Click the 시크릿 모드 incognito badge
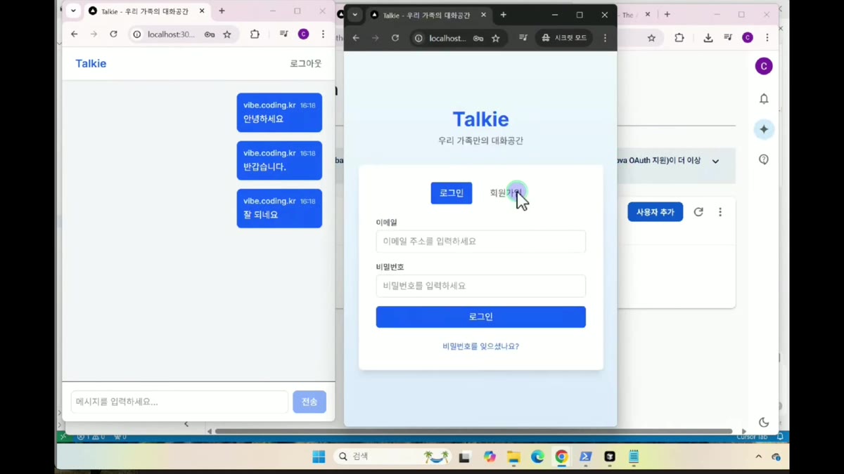 [x=564, y=38]
